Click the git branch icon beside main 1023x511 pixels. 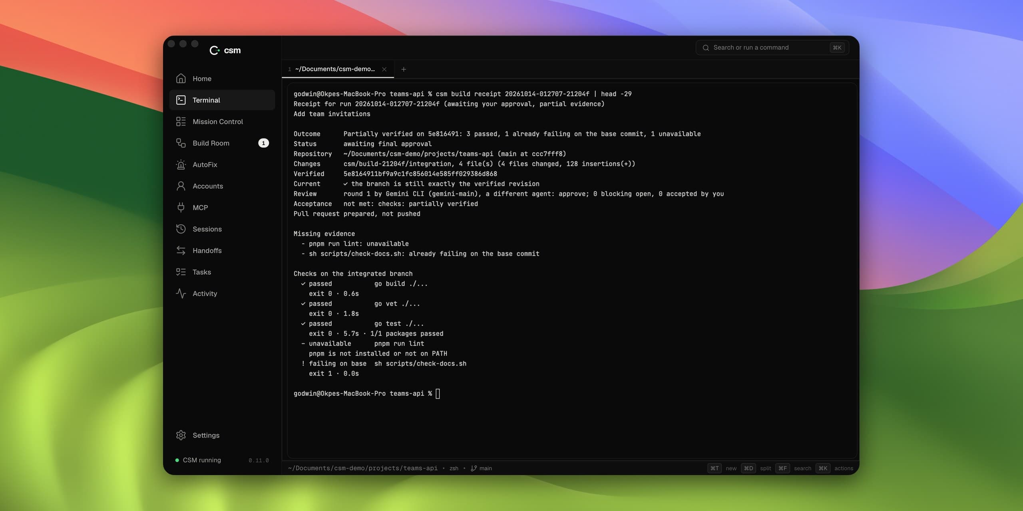point(474,468)
